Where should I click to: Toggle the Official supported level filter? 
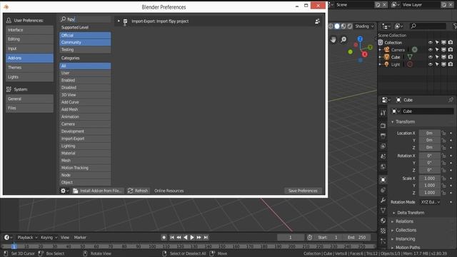85,35
